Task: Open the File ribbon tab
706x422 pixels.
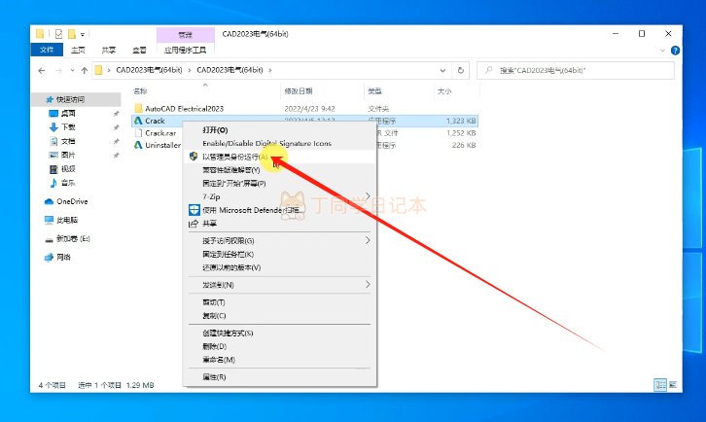Action: (x=47, y=50)
